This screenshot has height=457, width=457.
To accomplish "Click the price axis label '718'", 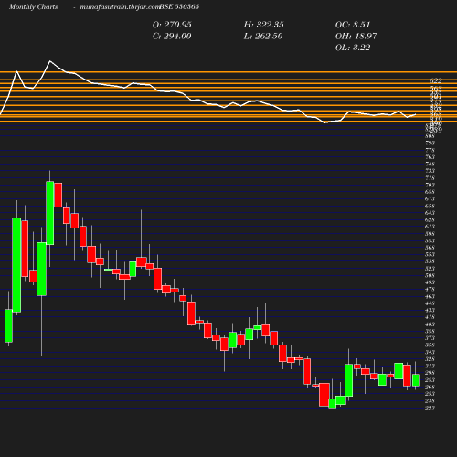I will pos(430,178).
